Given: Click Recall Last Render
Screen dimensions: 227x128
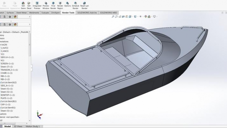Looking at the screenshot, I should tap(84, 5).
